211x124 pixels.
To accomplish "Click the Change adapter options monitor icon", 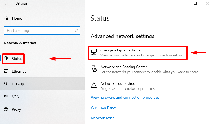I will [x=94, y=52].
